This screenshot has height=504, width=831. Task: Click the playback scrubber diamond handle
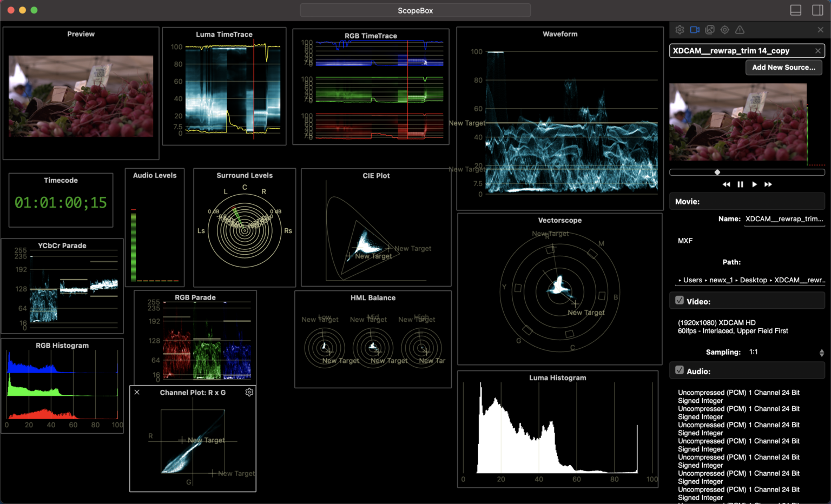(x=717, y=172)
